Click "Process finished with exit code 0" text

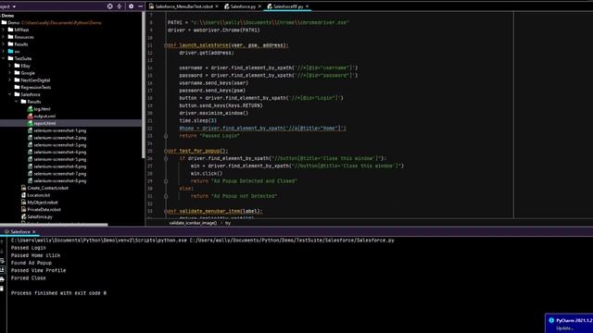pyautogui.click(x=58, y=293)
